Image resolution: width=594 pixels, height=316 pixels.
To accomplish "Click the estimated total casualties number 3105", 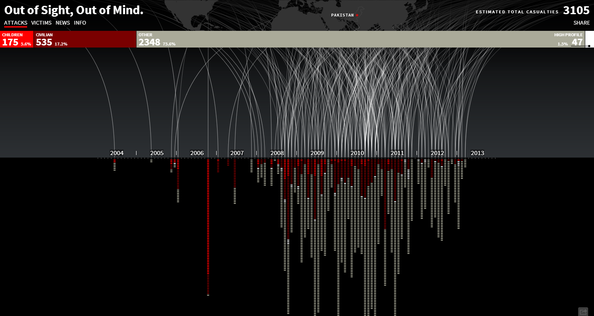I will (x=576, y=11).
